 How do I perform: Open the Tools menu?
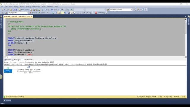click(x=44, y=7)
